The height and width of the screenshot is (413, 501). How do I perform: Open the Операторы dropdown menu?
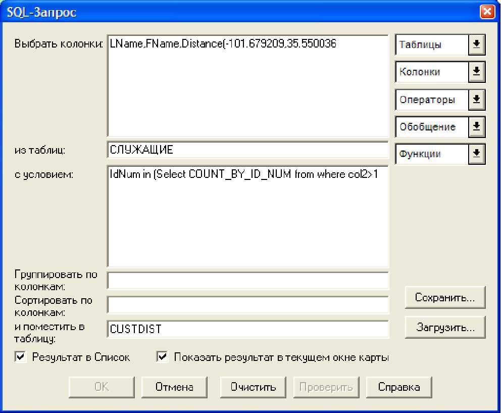475,100
